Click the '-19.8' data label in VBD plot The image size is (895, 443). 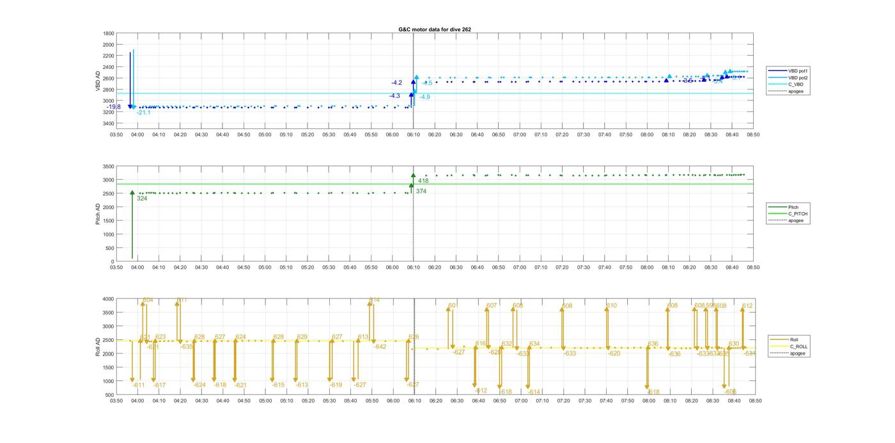[114, 107]
